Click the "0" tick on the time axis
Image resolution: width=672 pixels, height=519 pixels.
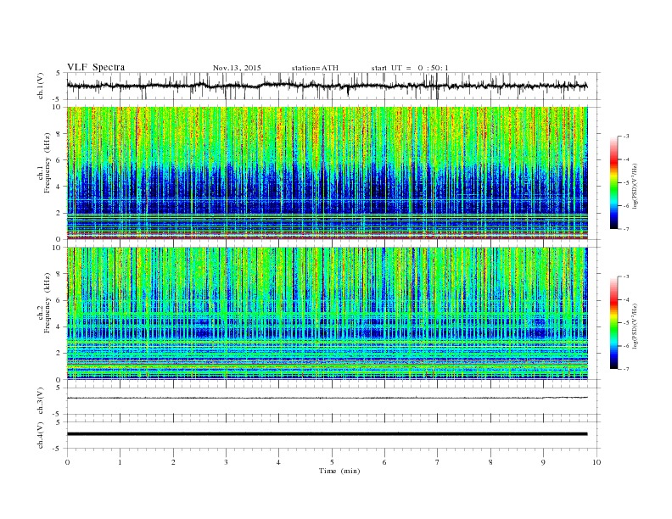pos(67,462)
